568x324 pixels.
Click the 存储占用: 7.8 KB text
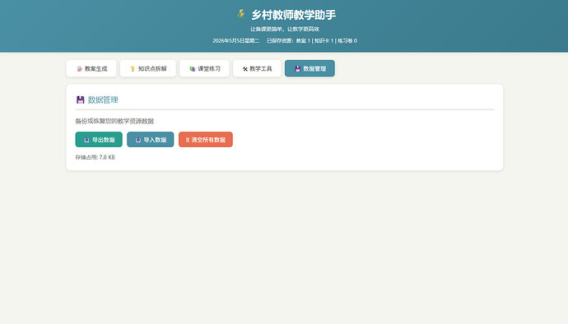(95, 157)
